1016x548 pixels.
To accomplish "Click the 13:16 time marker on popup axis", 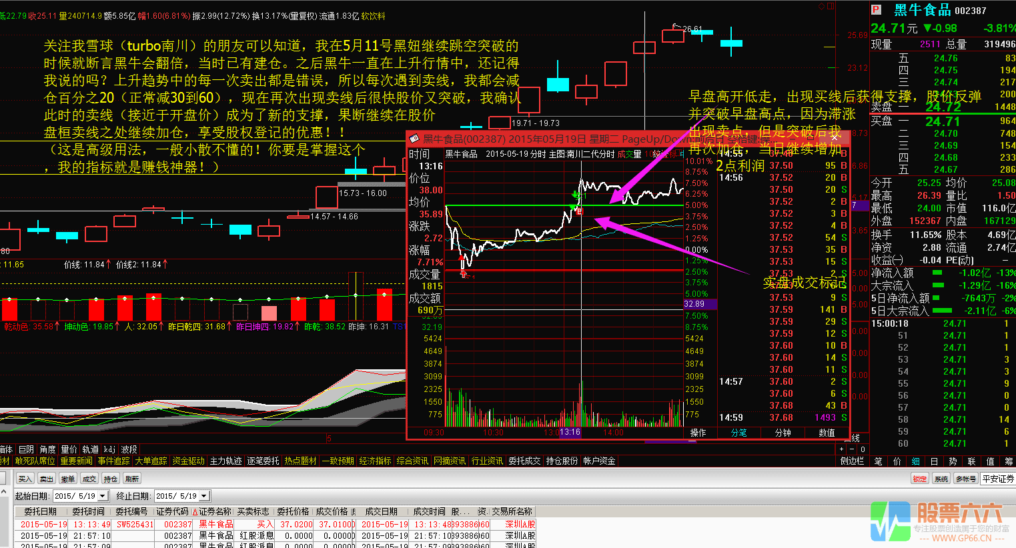I will [570, 433].
